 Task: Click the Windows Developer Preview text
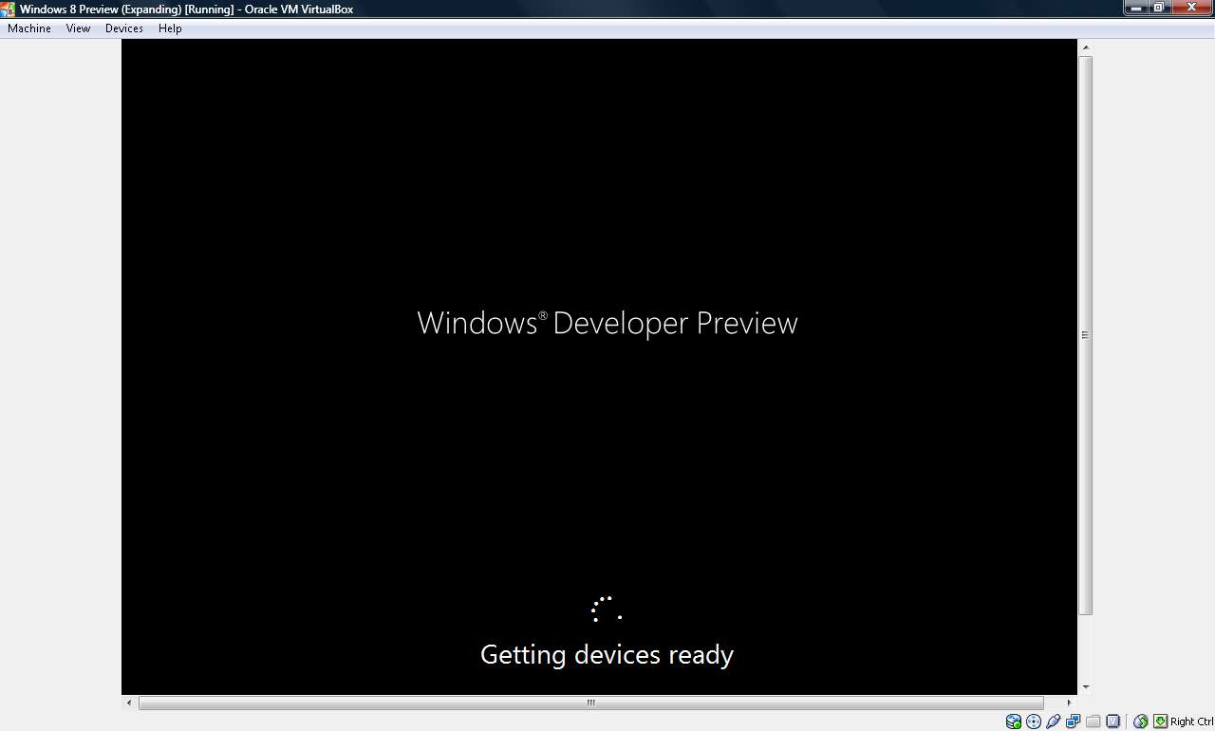tap(607, 323)
